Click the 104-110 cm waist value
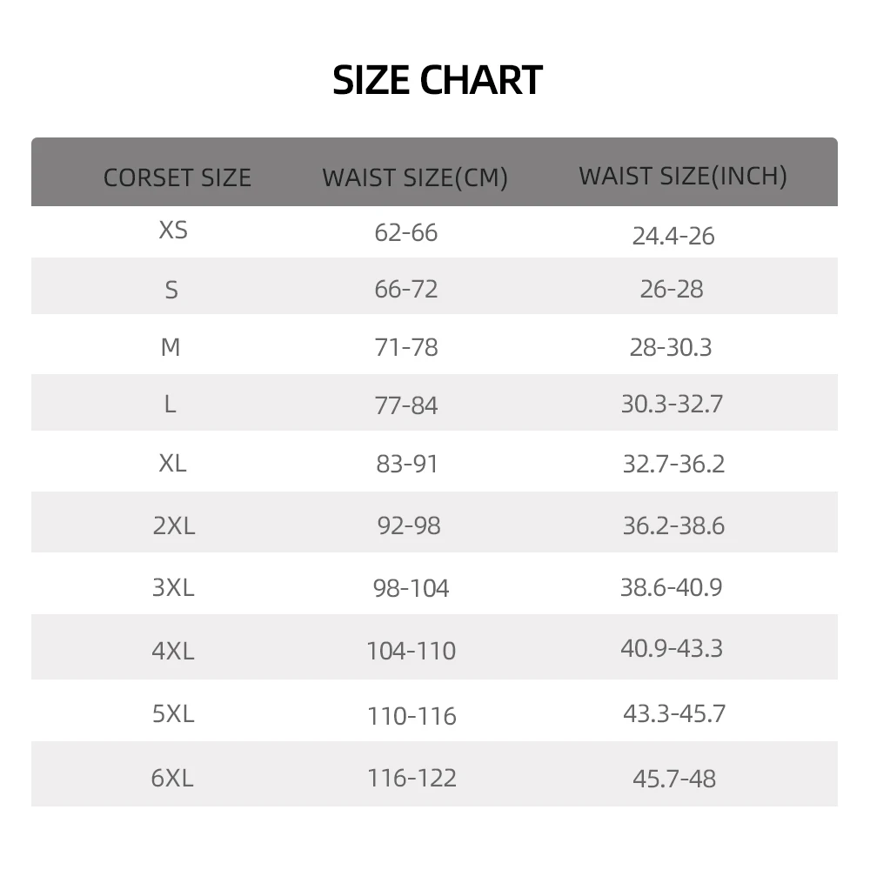 [x=411, y=651]
